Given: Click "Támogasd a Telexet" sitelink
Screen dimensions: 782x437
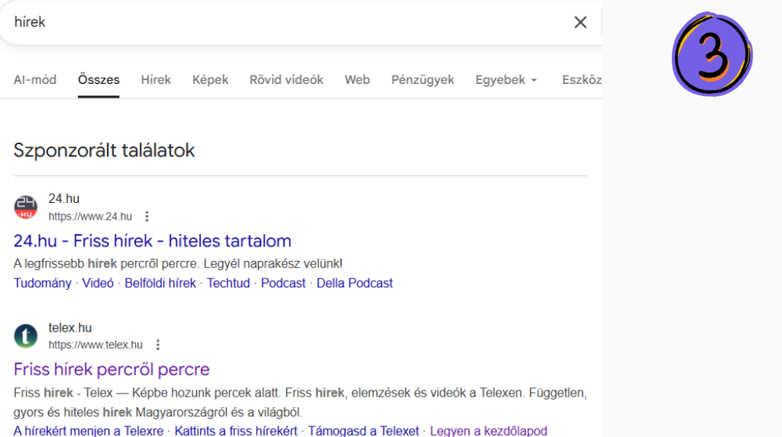Looking at the screenshot, I should [364, 431].
